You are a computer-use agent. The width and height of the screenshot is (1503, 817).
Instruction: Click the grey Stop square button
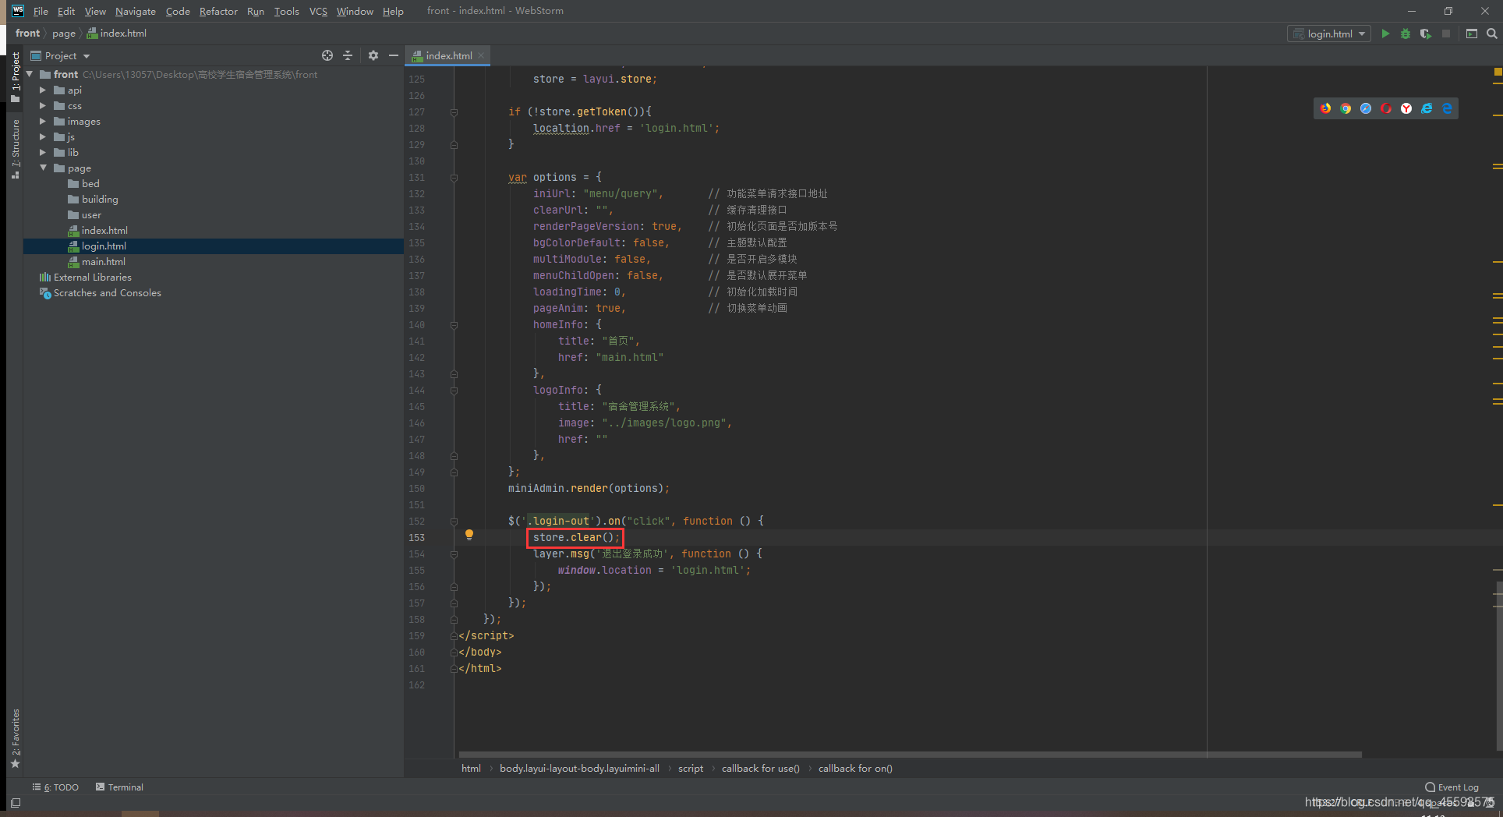(1446, 34)
